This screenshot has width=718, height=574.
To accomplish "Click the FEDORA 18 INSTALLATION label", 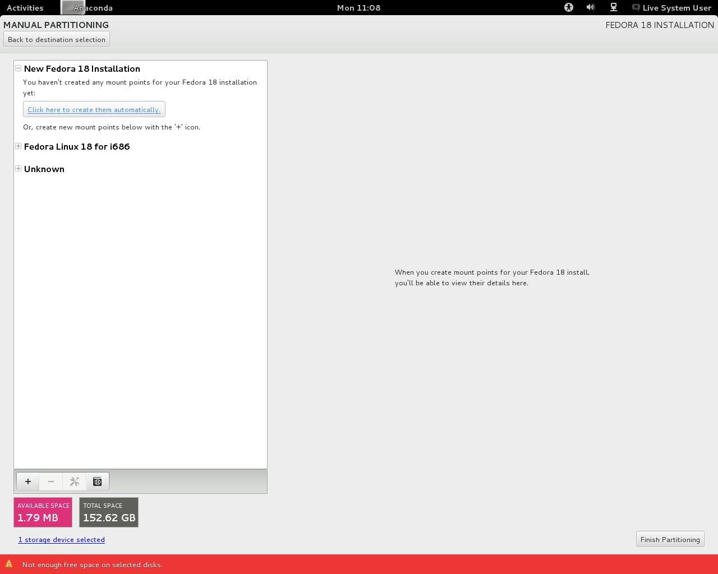I will point(660,25).
